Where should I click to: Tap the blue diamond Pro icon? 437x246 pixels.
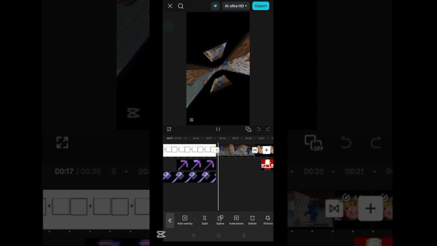pyautogui.click(x=215, y=6)
